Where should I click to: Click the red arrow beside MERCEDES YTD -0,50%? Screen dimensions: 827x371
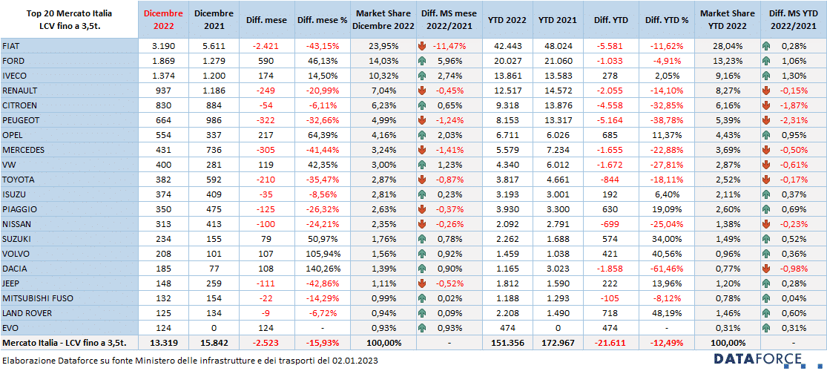click(766, 149)
